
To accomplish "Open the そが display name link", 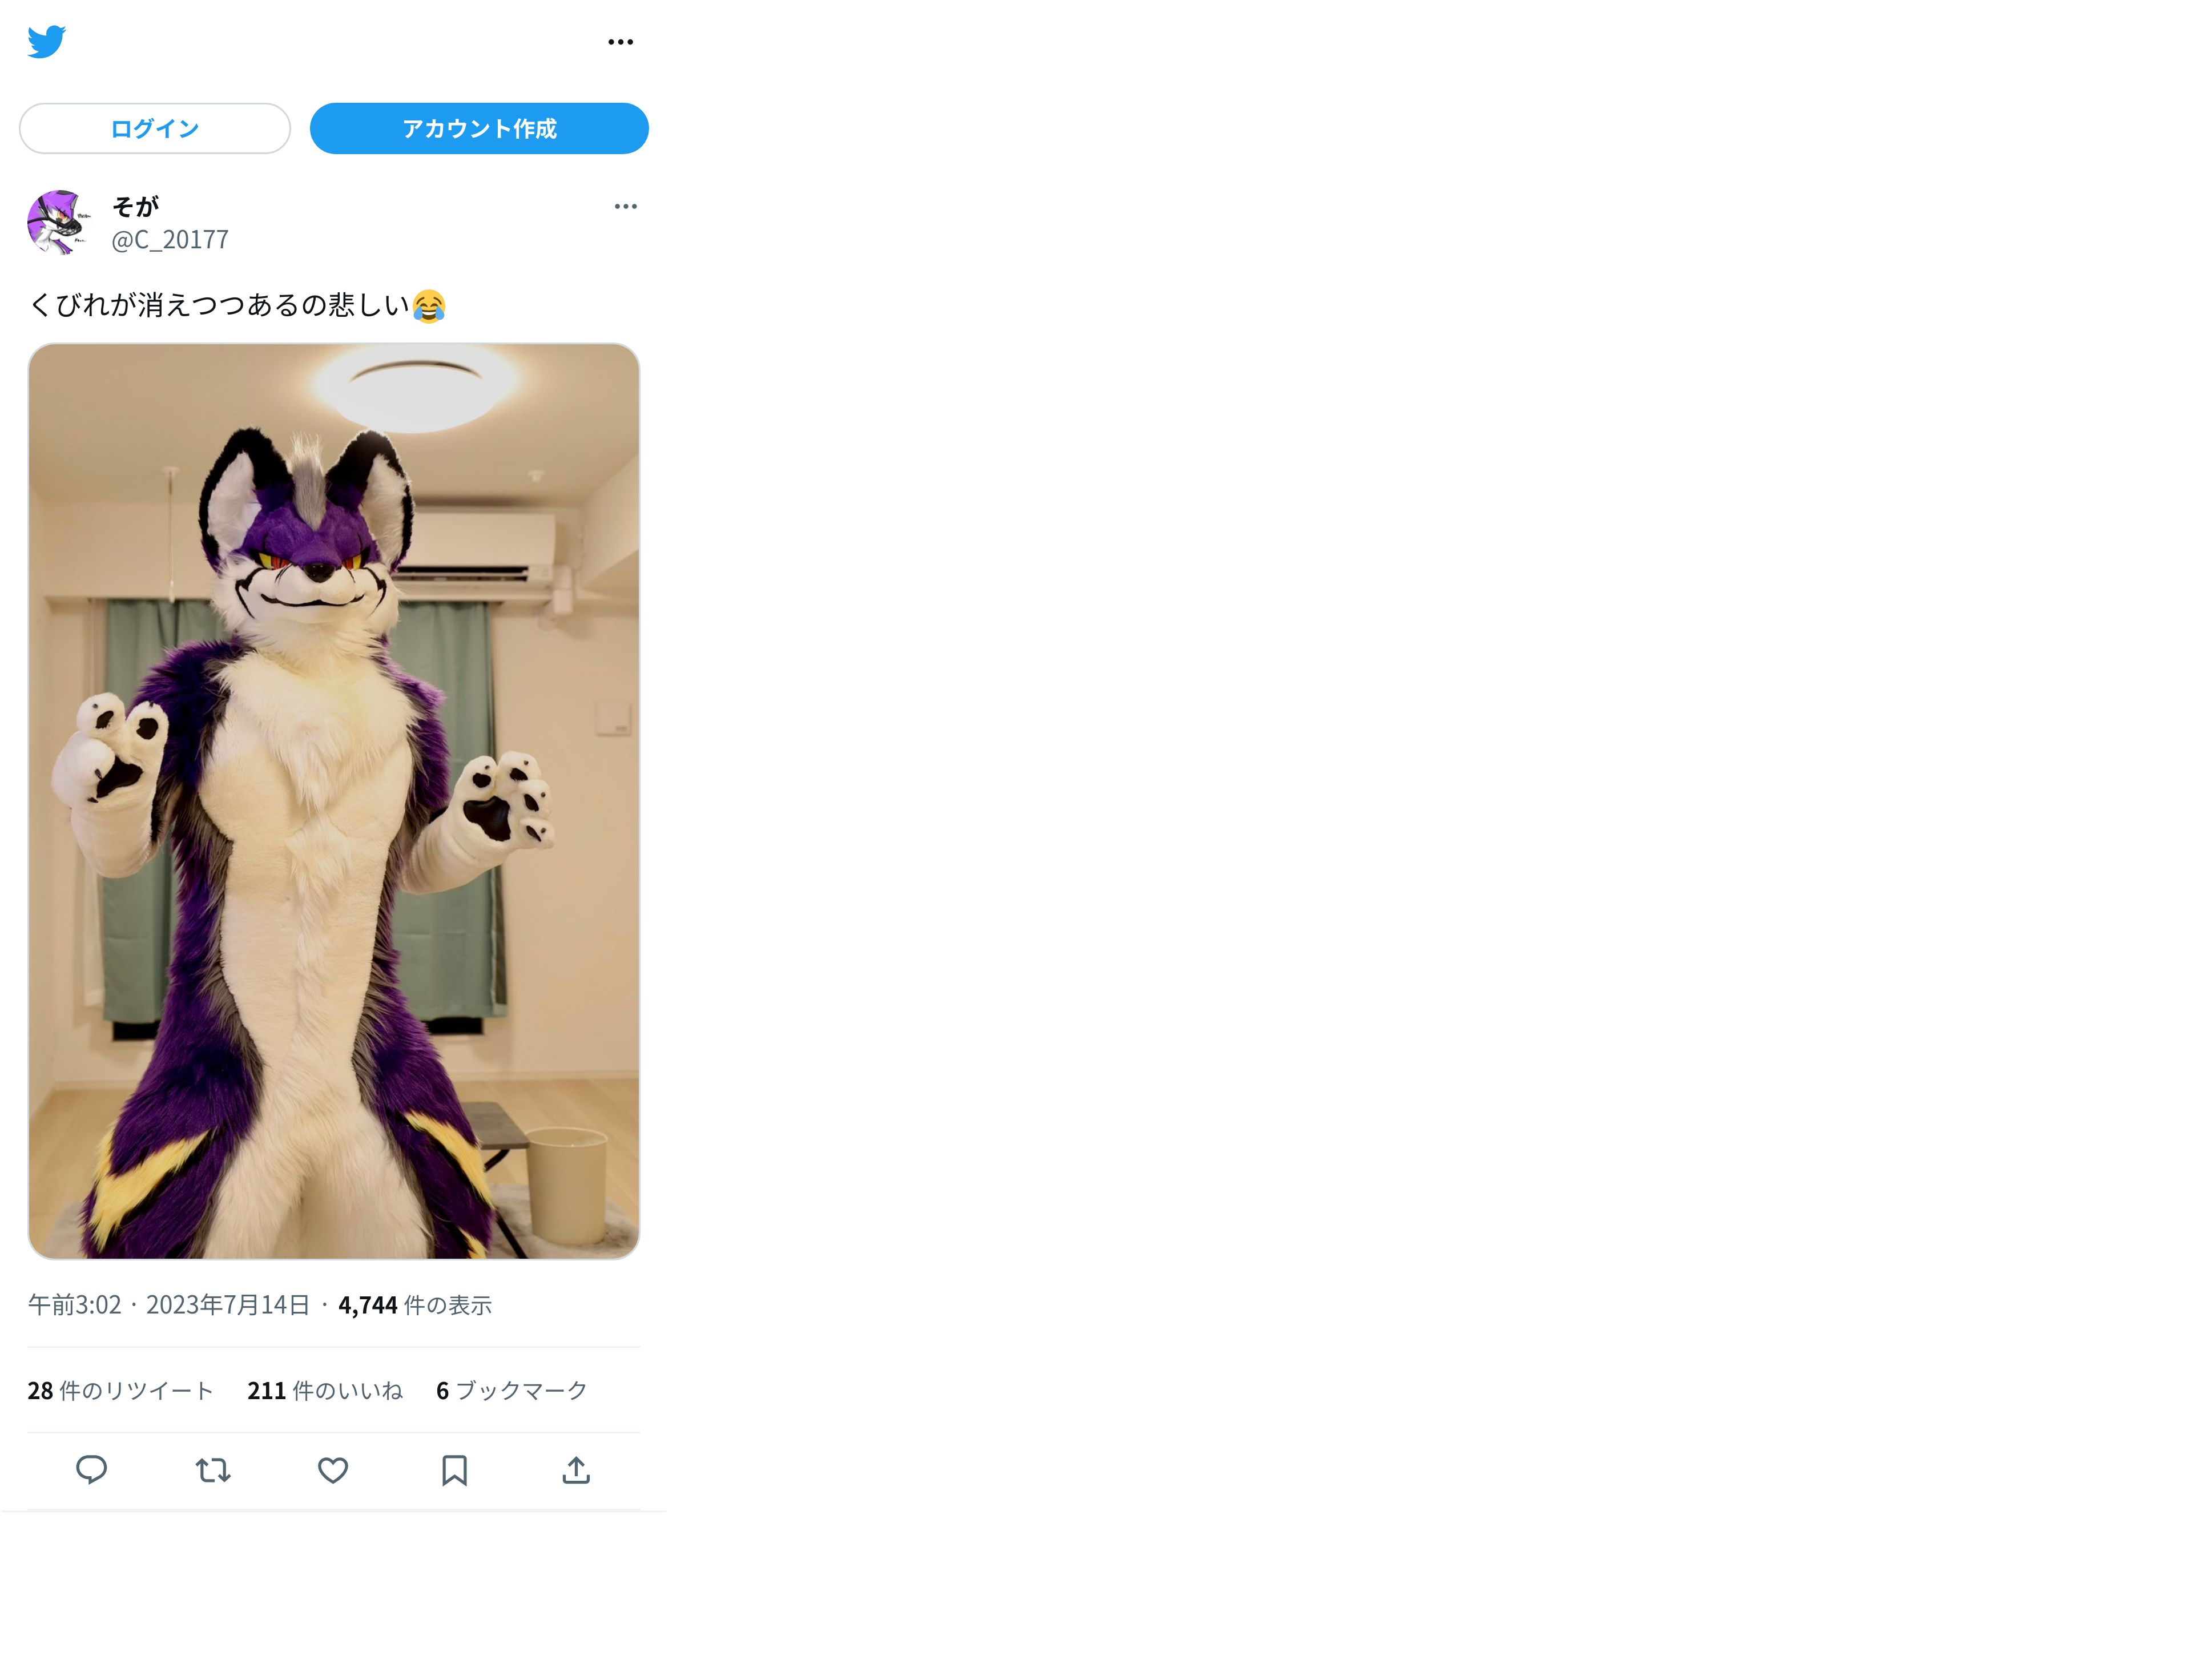I will pos(135,206).
